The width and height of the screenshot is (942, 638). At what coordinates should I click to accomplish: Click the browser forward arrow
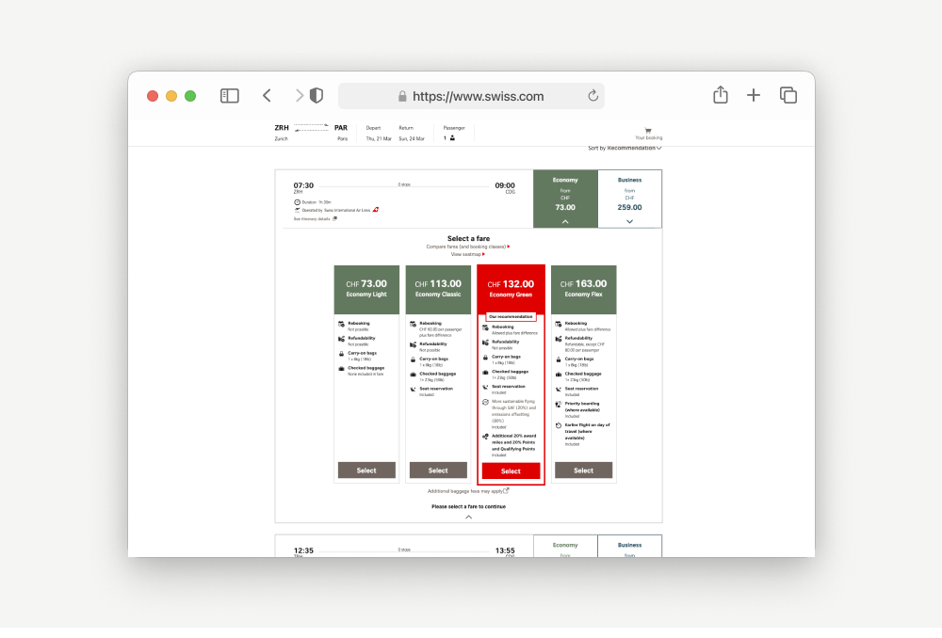click(300, 95)
